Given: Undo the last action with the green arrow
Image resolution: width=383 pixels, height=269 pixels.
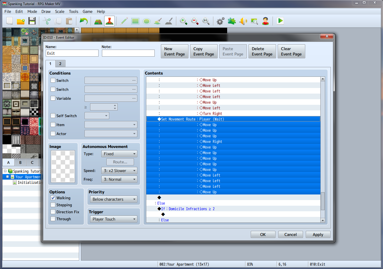Looking at the screenshot, I should click(x=84, y=21).
